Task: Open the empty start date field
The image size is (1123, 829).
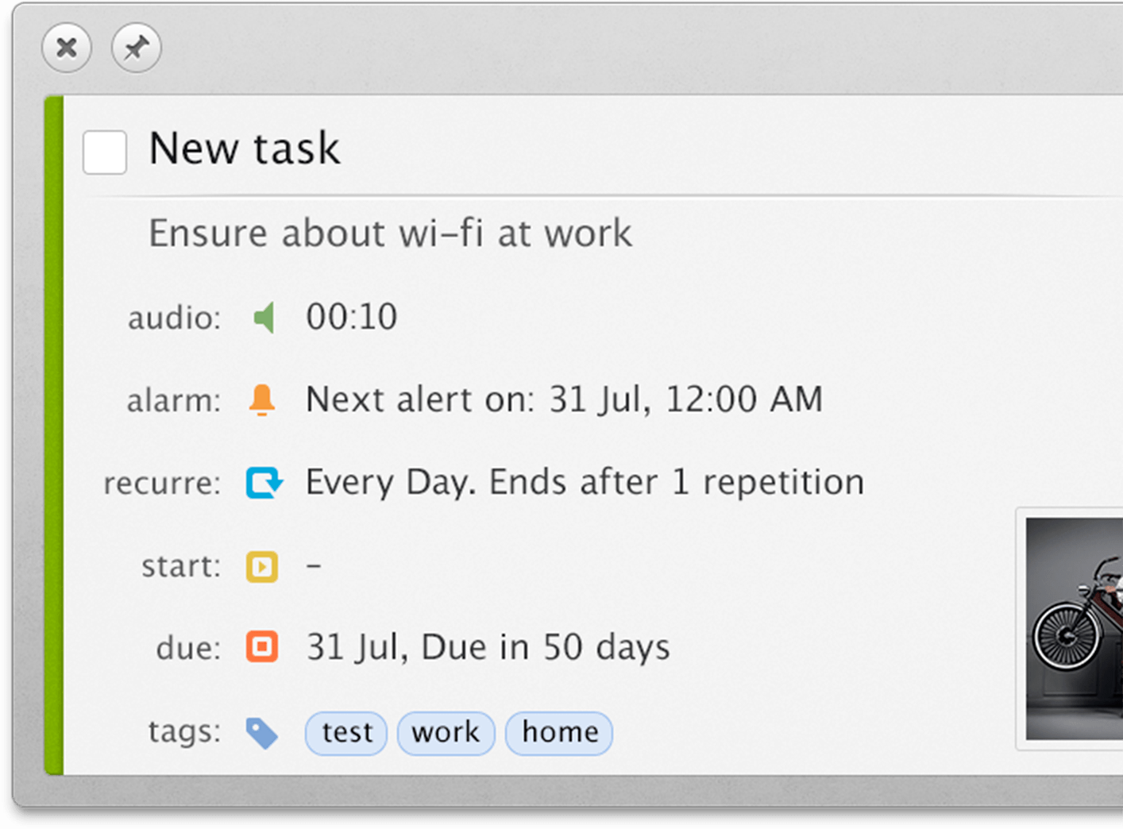Action: [x=314, y=566]
